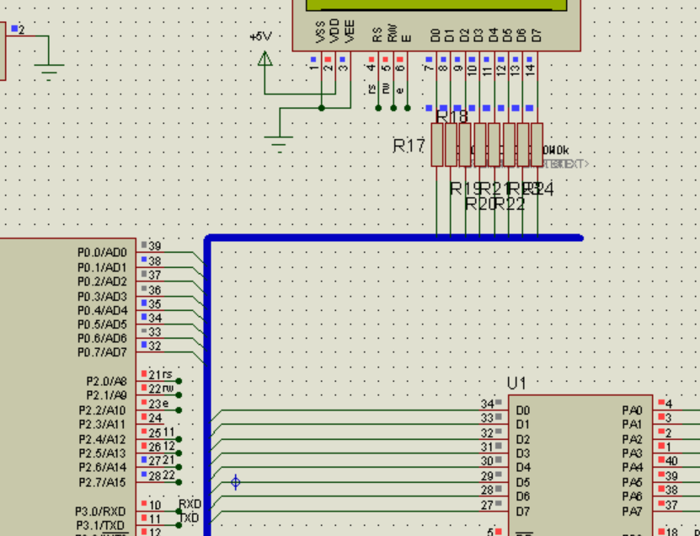
Task: Click the P2.3/A11 pin label
Action: tap(103, 425)
